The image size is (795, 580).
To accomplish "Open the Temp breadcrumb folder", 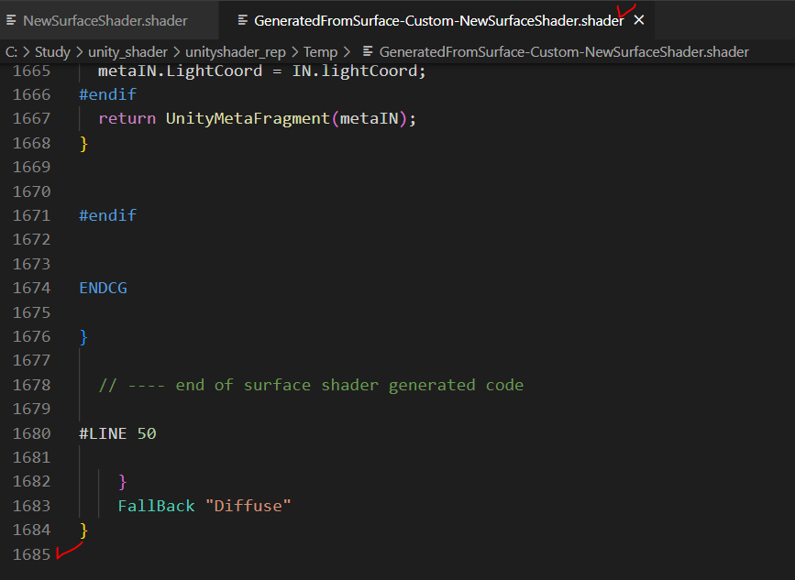I will (320, 52).
